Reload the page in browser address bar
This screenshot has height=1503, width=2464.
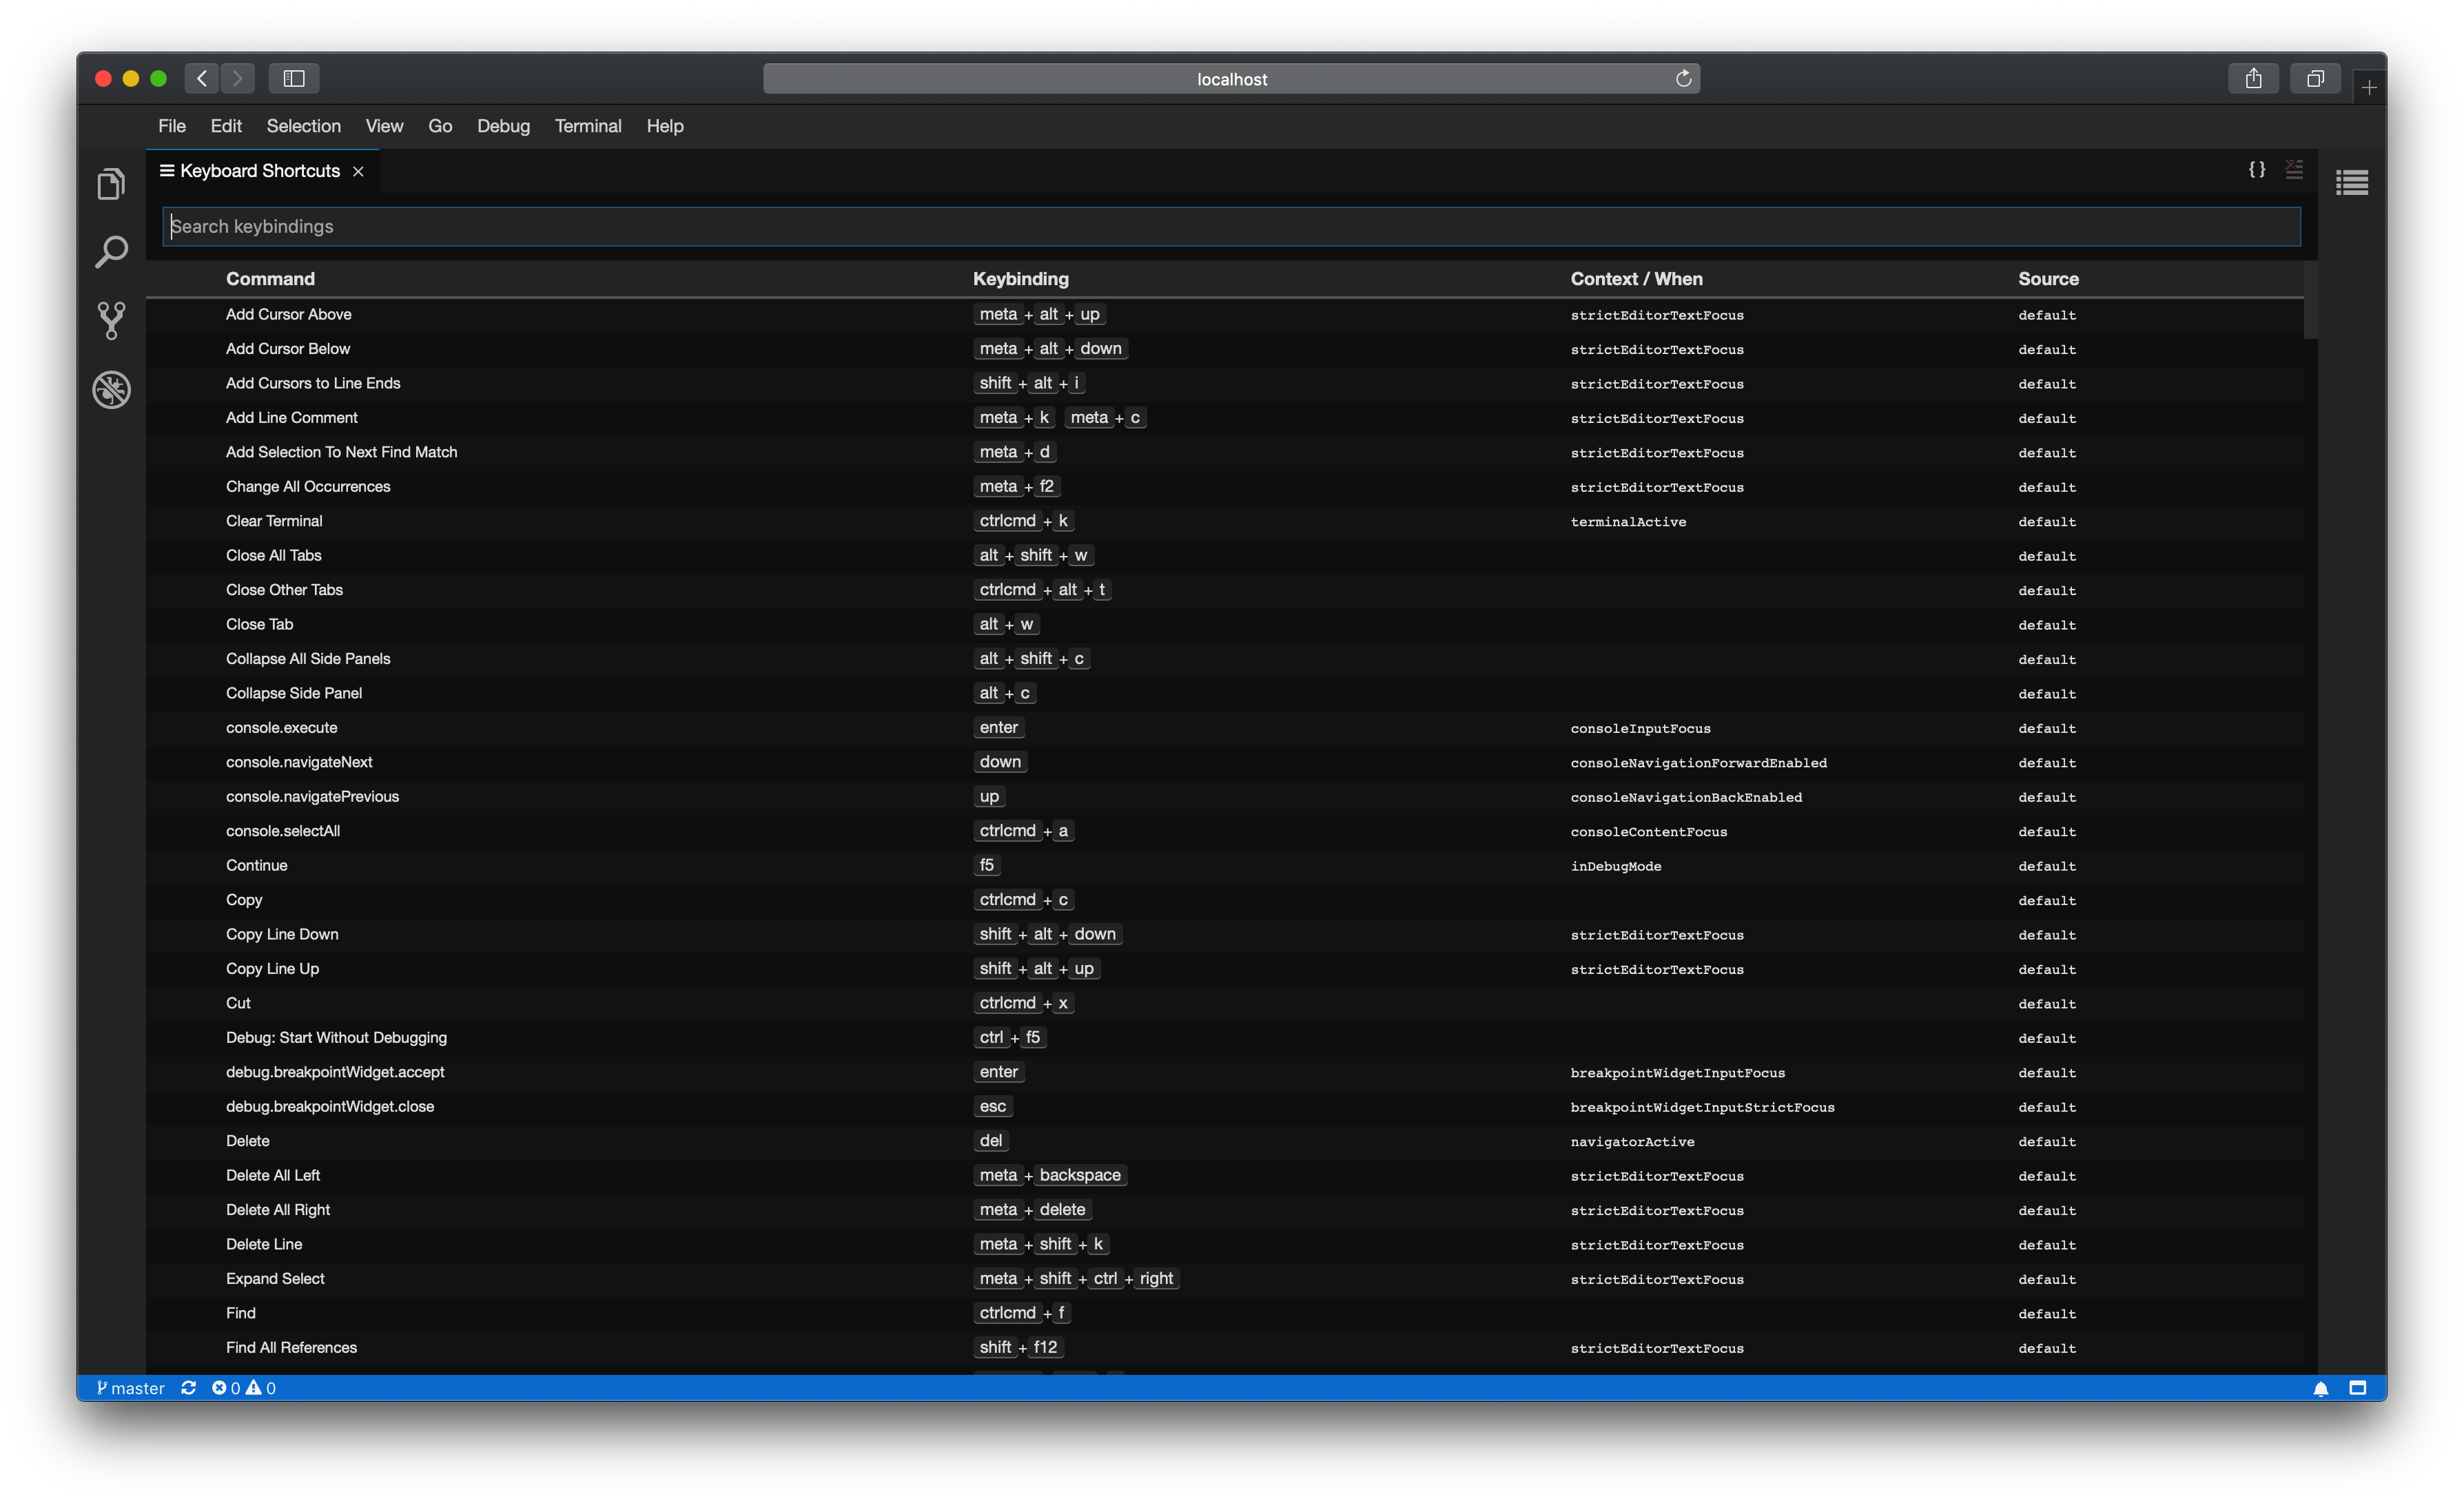click(x=1684, y=79)
